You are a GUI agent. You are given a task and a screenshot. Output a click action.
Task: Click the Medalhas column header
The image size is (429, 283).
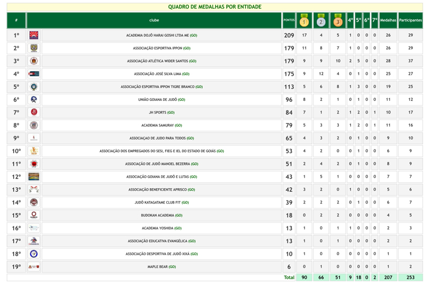[x=388, y=20]
